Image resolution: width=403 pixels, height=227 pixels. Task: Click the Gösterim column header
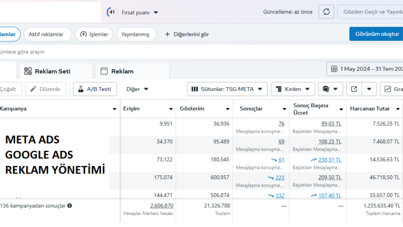192,109
